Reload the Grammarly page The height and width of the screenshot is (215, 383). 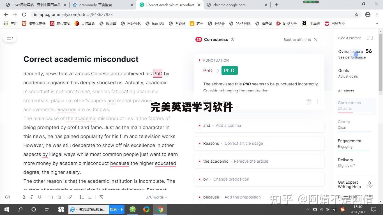pos(24,15)
